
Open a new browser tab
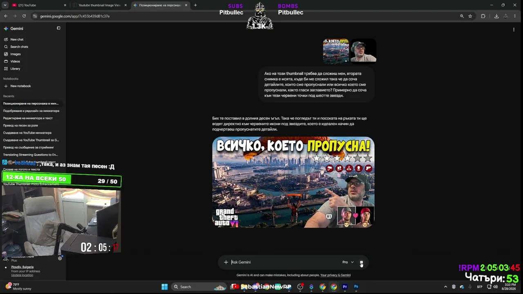click(195, 5)
